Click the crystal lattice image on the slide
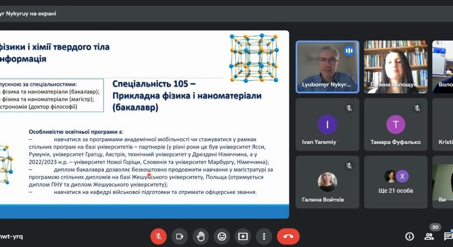 tap(253, 57)
